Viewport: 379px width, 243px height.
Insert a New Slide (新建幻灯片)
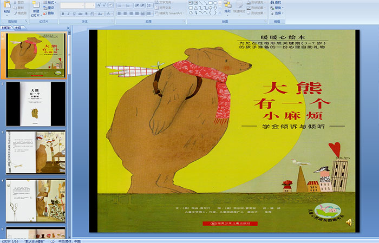36,9
